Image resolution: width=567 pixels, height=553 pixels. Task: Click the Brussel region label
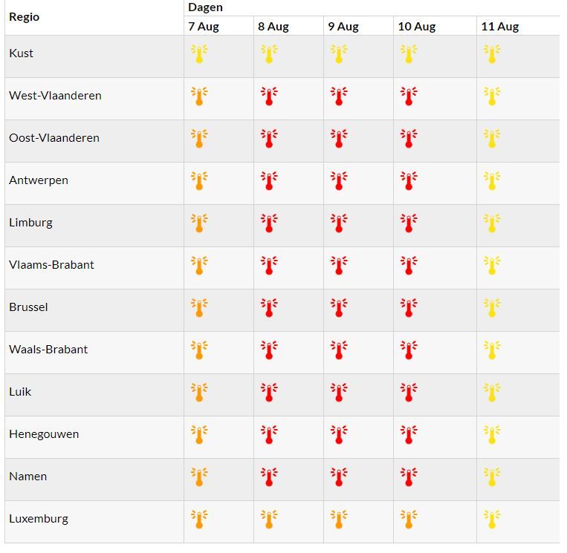click(28, 307)
